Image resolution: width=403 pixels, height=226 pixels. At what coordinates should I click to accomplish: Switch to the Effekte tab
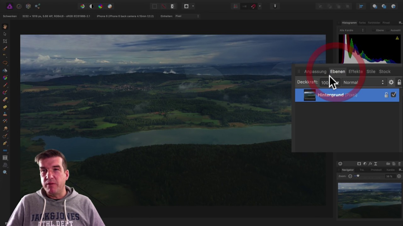pyautogui.click(x=355, y=72)
